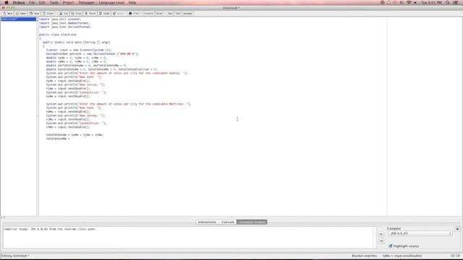Viewport: 463px width, 260px height.
Task: Click the 'Compiler ready' message in output
Action: tap(50, 229)
